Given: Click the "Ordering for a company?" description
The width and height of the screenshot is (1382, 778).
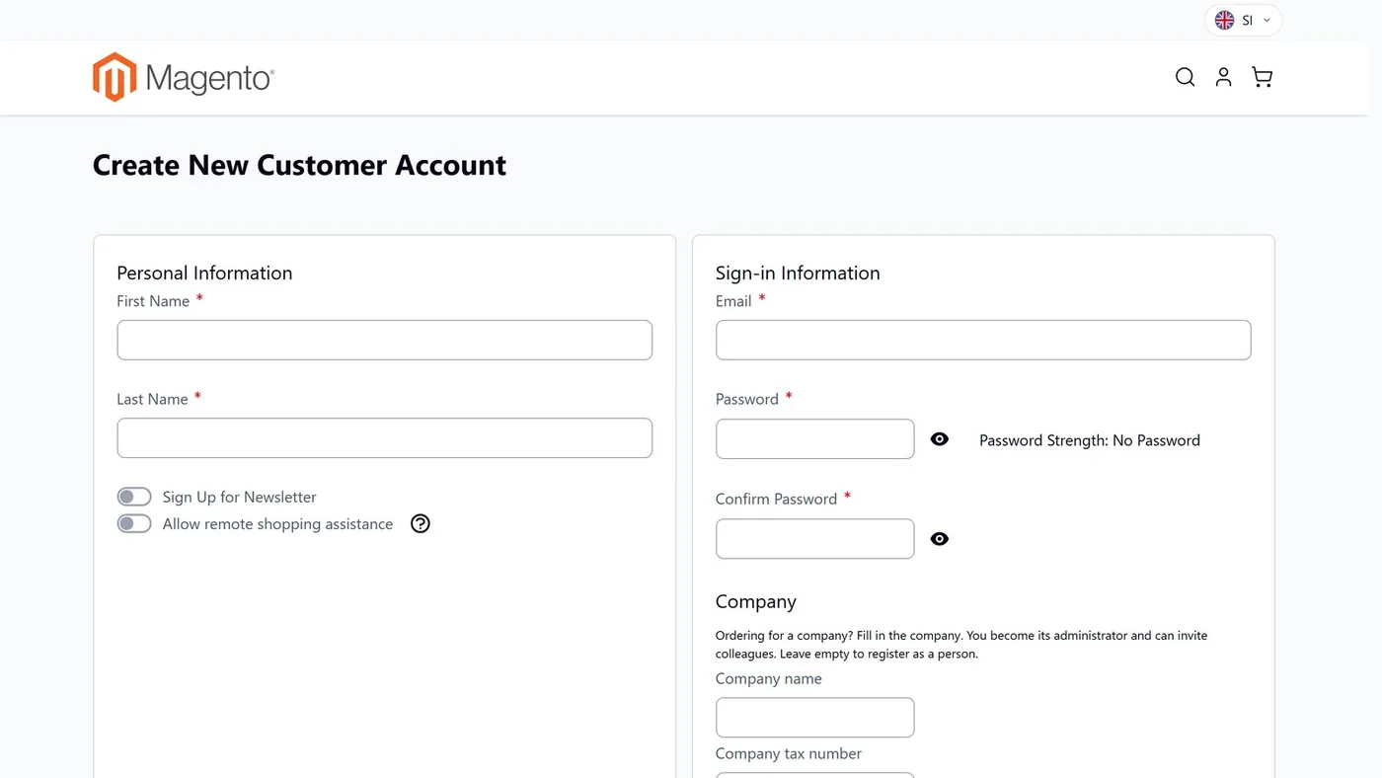Looking at the screenshot, I should pyautogui.click(x=961, y=645).
